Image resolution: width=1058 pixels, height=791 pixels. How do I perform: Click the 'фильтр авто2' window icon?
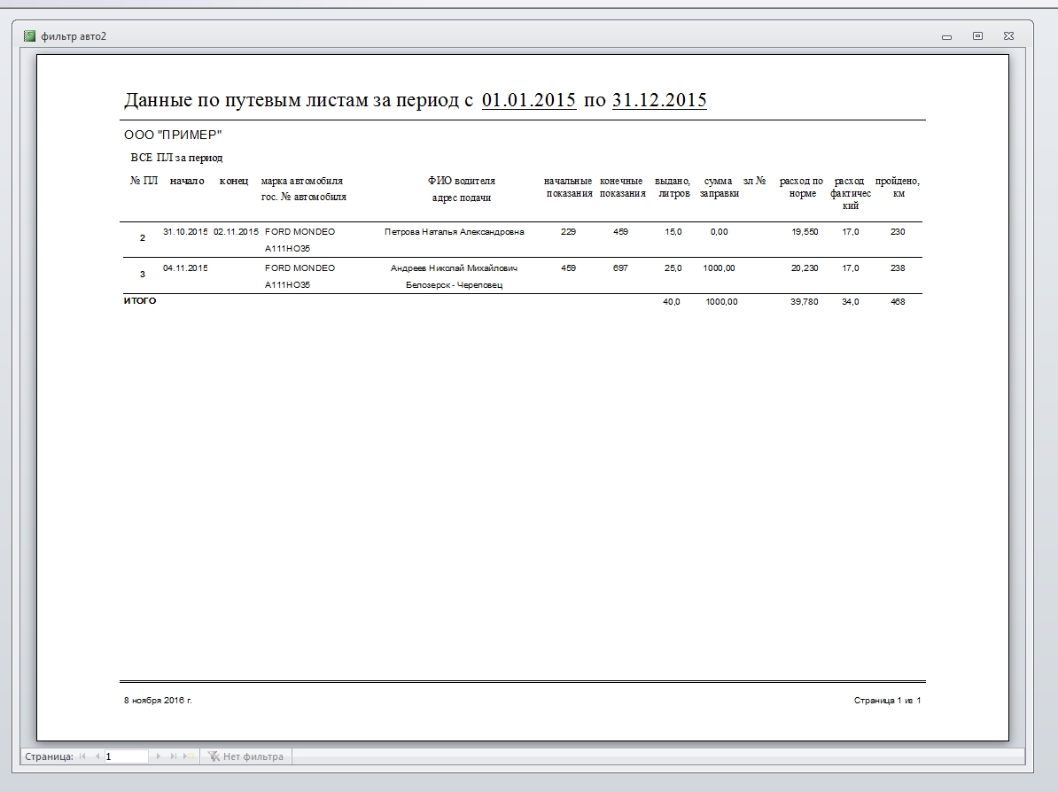pos(29,36)
